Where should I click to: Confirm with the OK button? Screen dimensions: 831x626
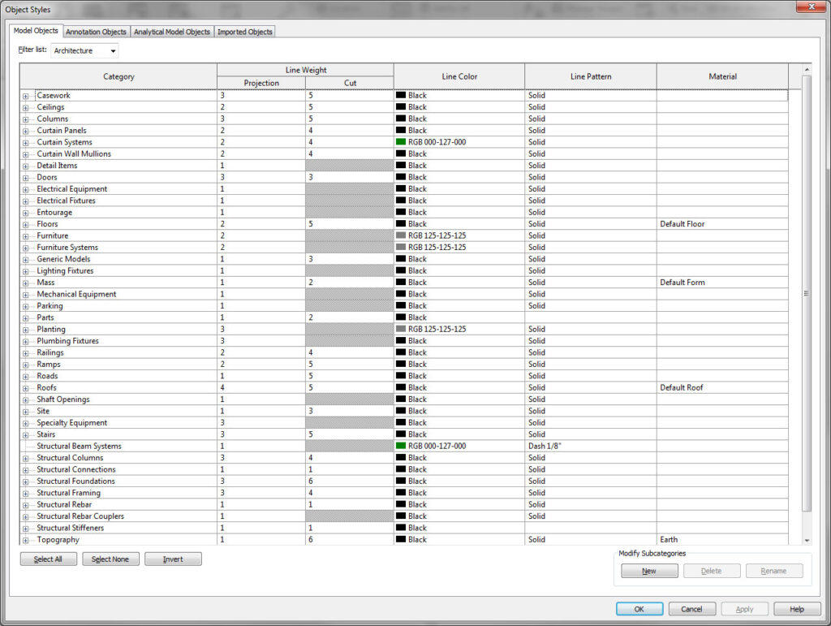click(x=639, y=609)
